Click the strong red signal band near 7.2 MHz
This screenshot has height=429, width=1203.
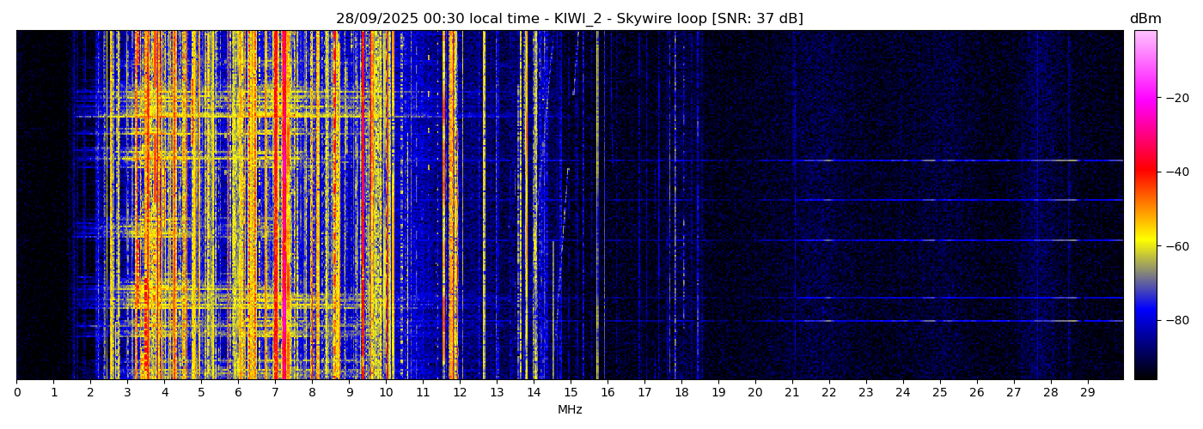[x=284, y=206]
